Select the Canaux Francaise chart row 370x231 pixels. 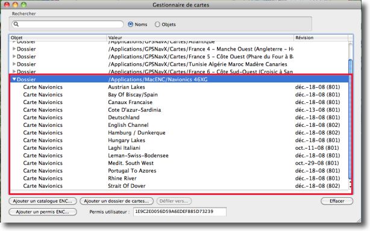[x=180, y=102]
